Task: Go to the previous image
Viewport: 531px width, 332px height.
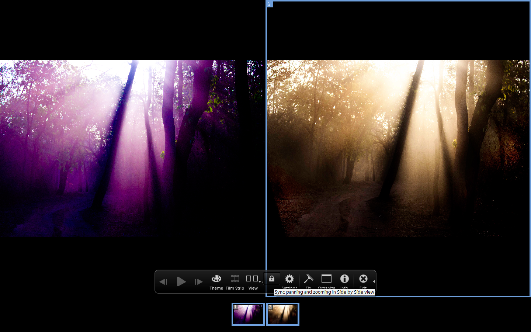Action: [163, 281]
